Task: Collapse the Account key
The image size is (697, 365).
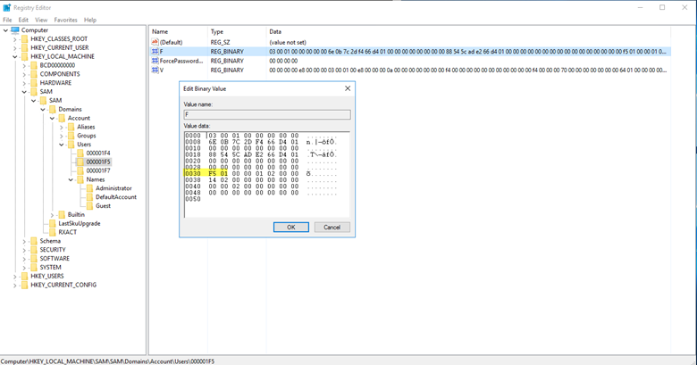Action: pos(52,118)
